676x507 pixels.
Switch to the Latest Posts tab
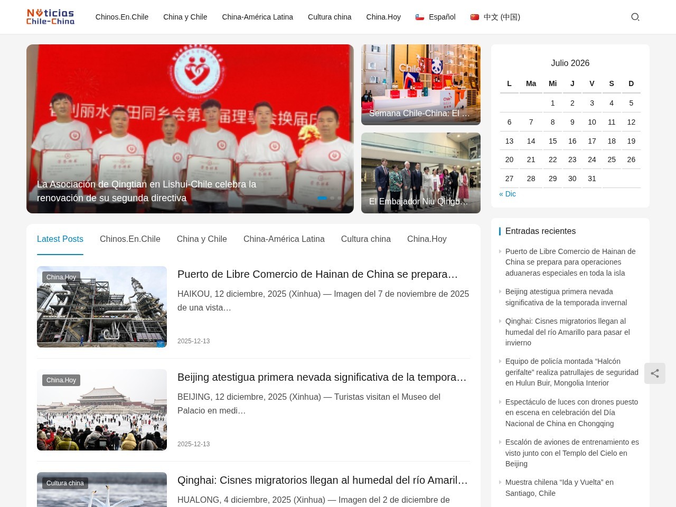[x=60, y=239]
